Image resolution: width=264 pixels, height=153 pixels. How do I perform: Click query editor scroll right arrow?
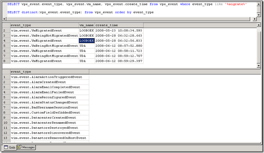[255, 19]
